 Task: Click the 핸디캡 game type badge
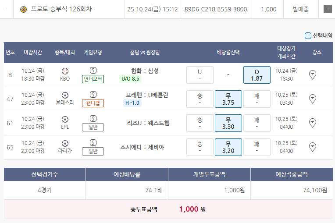[x=93, y=103]
